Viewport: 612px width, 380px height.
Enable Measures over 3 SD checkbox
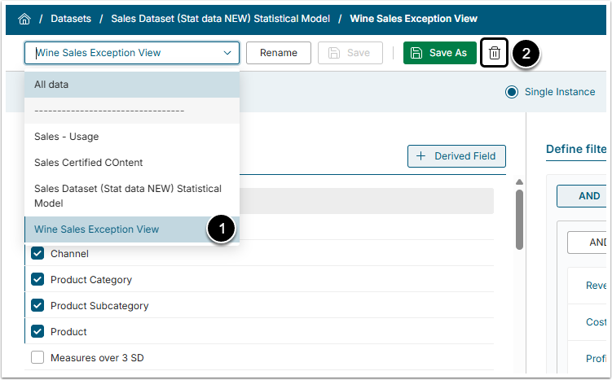[x=37, y=358]
